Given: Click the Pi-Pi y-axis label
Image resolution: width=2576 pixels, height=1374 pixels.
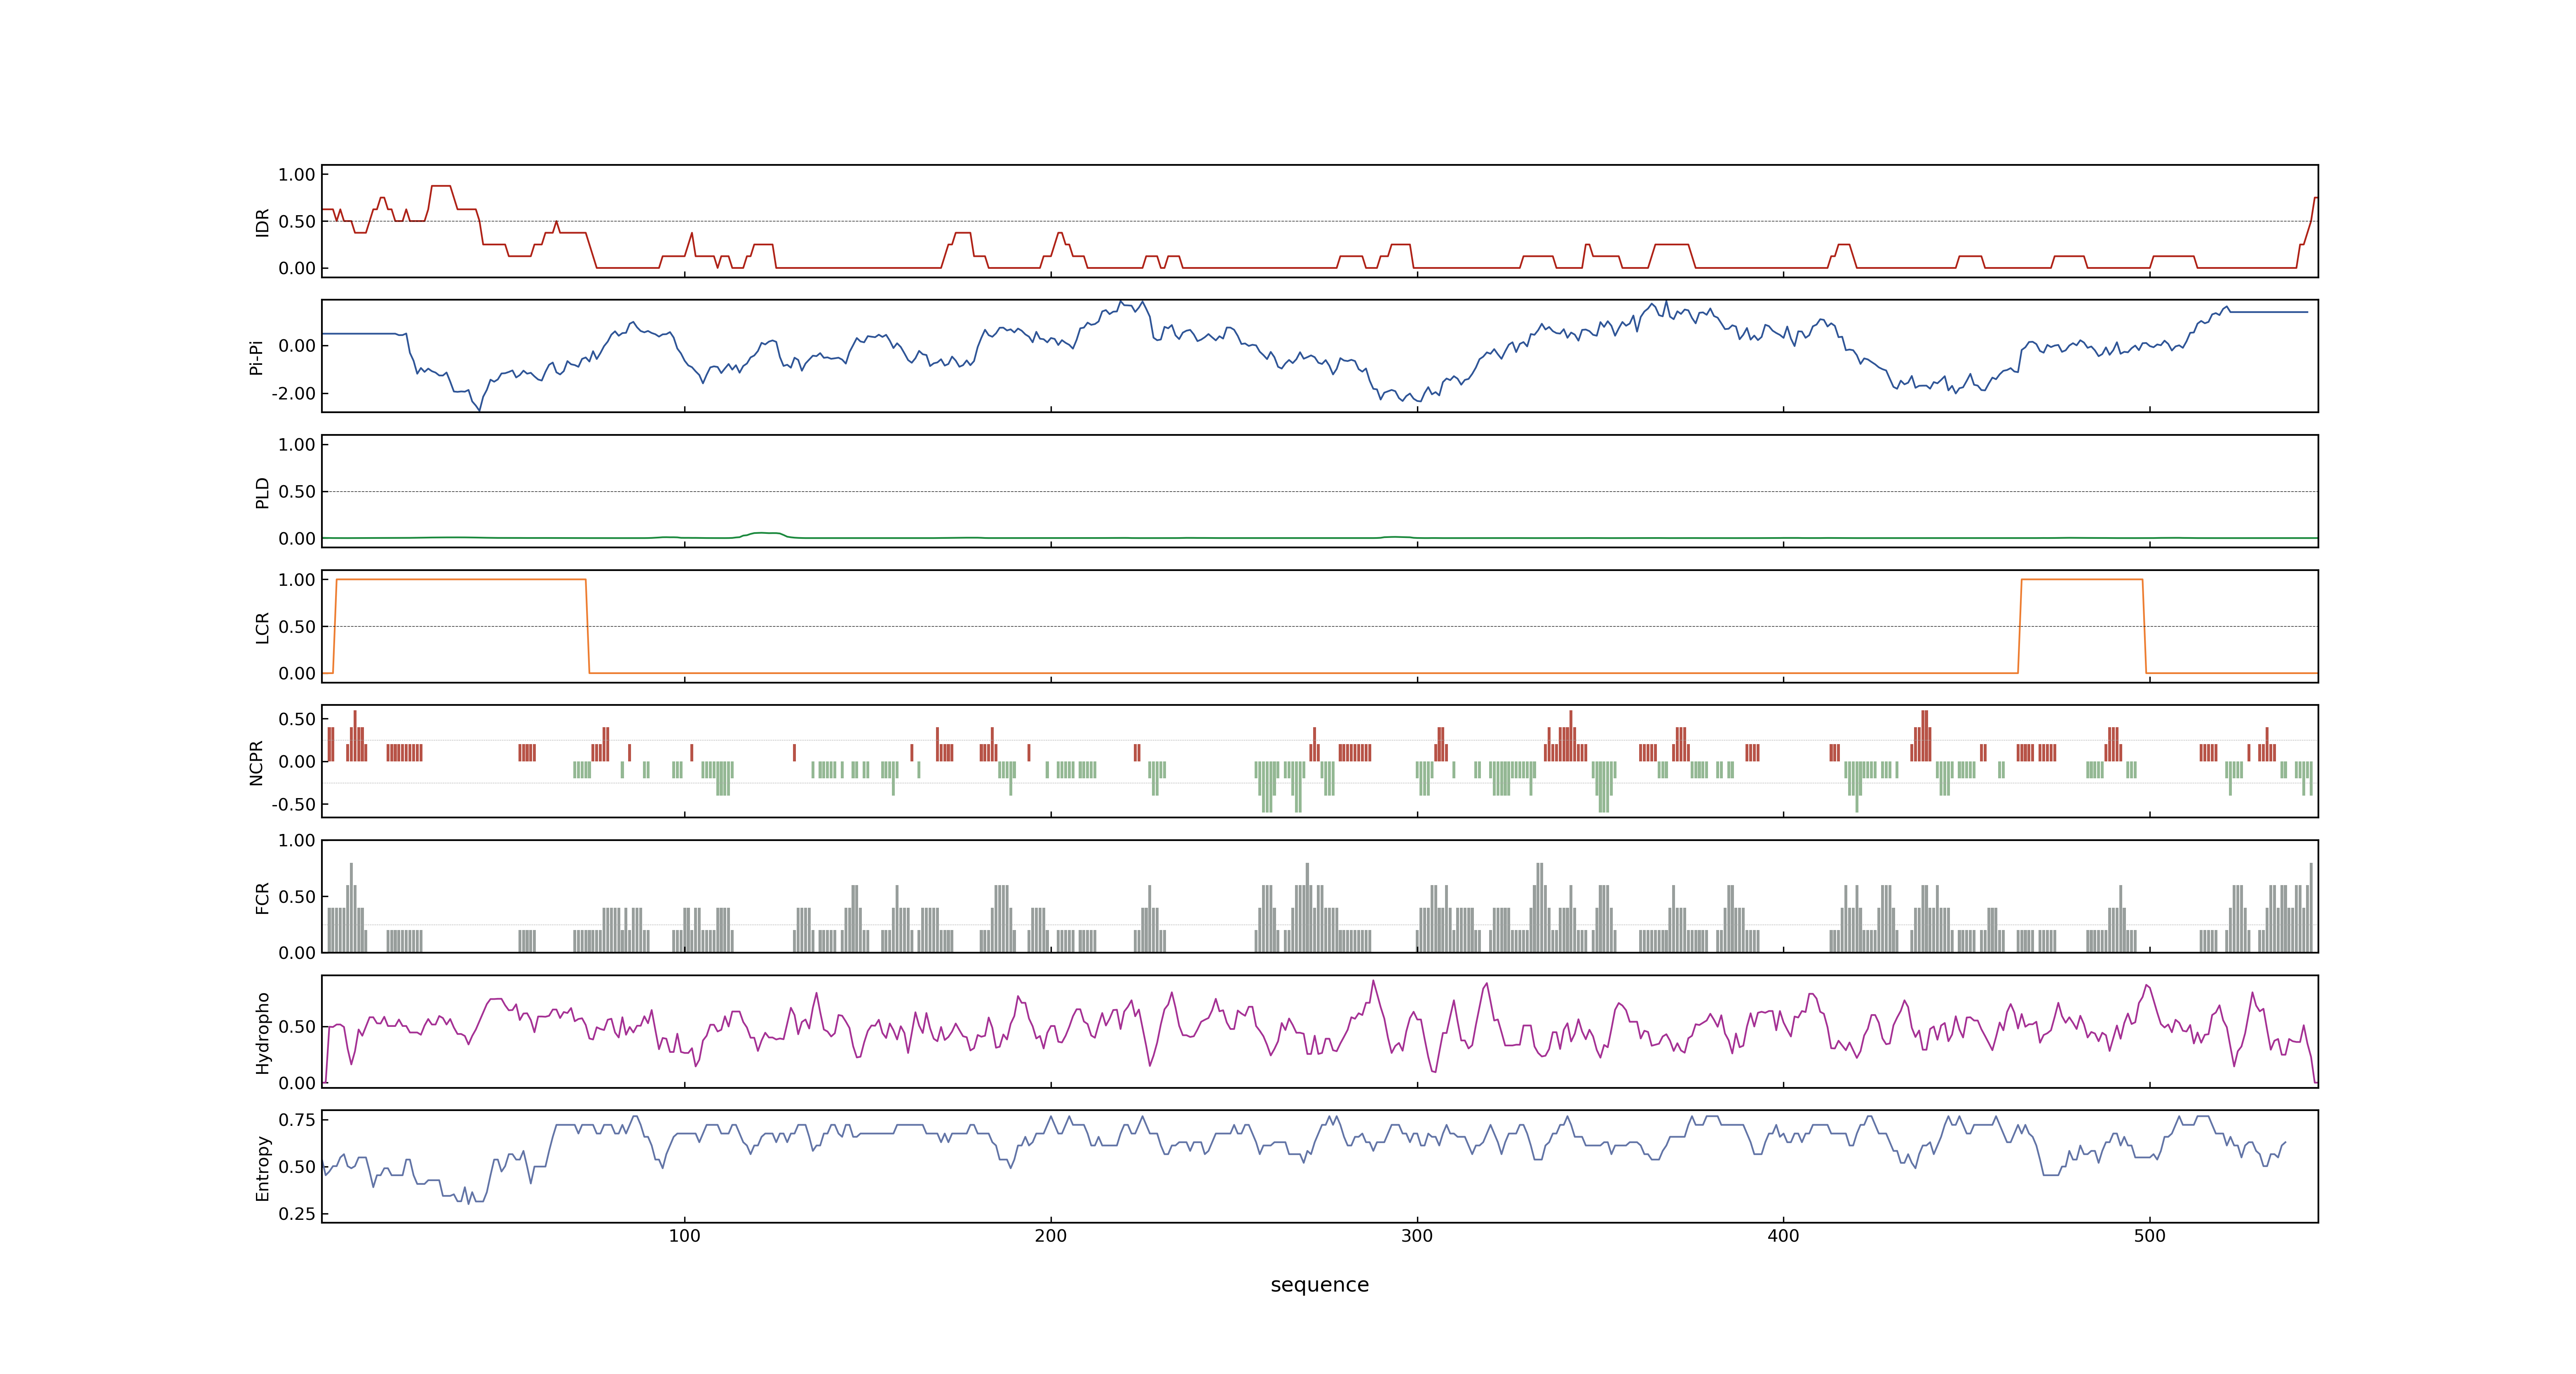Looking at the screenshot, I should coord(256,357).
